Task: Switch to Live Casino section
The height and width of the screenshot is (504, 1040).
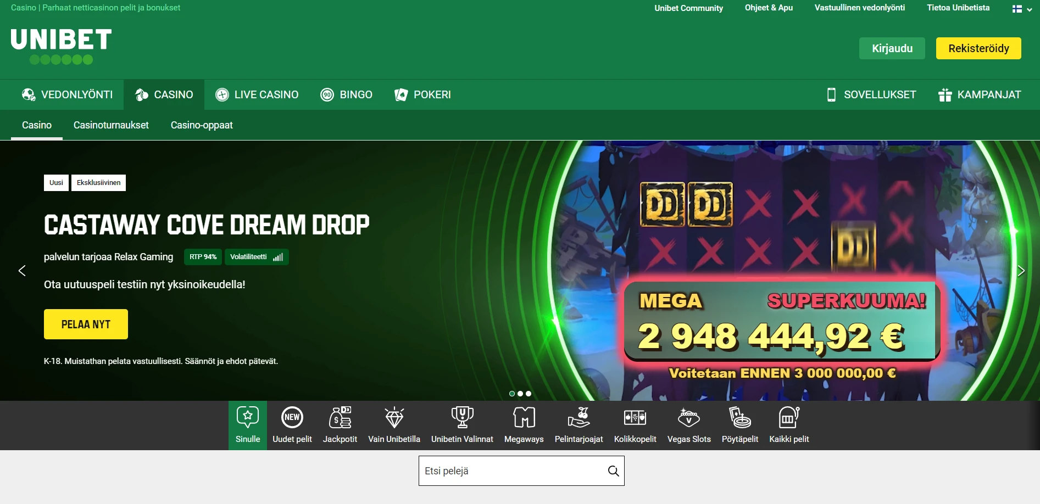Action: [x=257, y=94]
